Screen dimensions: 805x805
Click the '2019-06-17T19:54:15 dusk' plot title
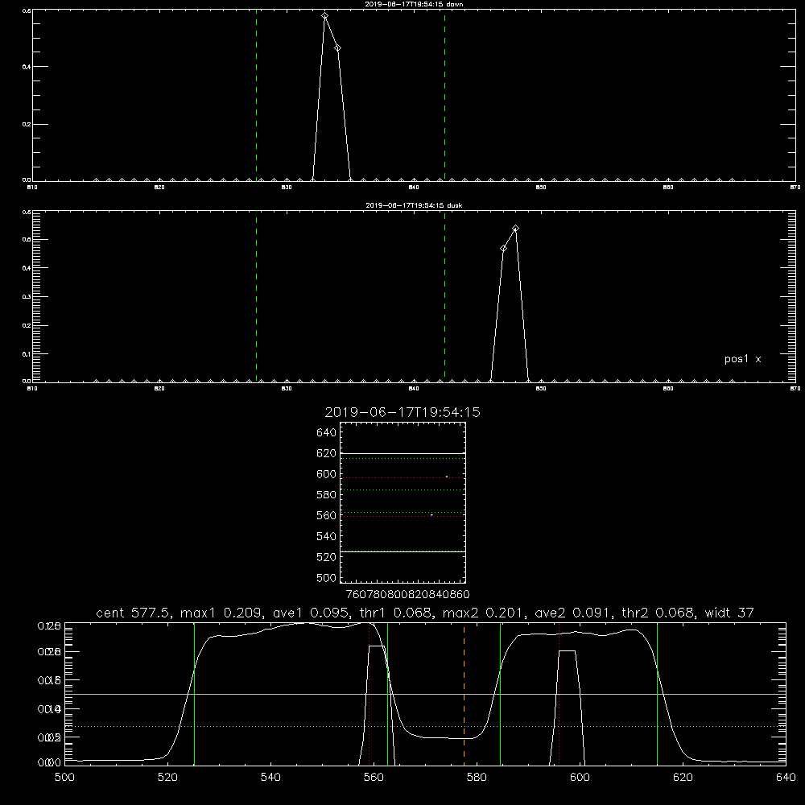point(414,205)
